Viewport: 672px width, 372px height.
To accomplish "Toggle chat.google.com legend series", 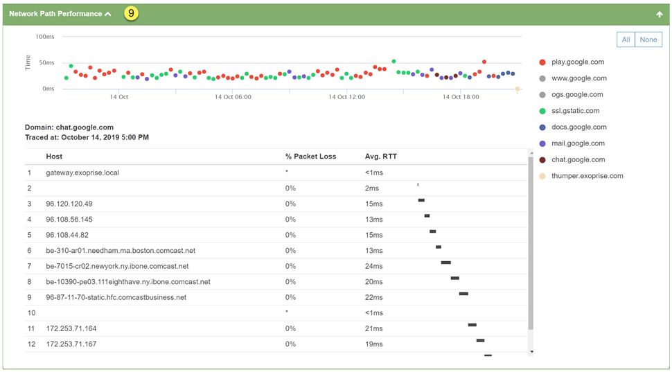I will coord(572,160).
